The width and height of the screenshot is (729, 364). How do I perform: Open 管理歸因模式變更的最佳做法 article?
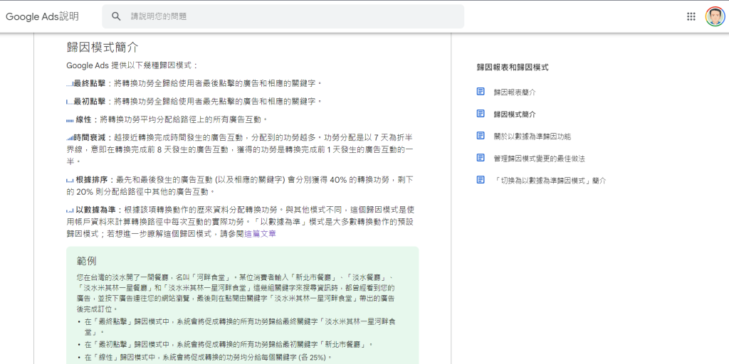coord(540,159)
